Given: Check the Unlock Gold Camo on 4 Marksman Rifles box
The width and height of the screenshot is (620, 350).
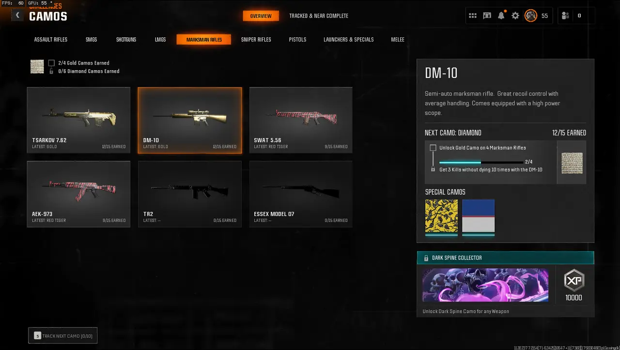Looking at the screenshot, I should (433, 148).
